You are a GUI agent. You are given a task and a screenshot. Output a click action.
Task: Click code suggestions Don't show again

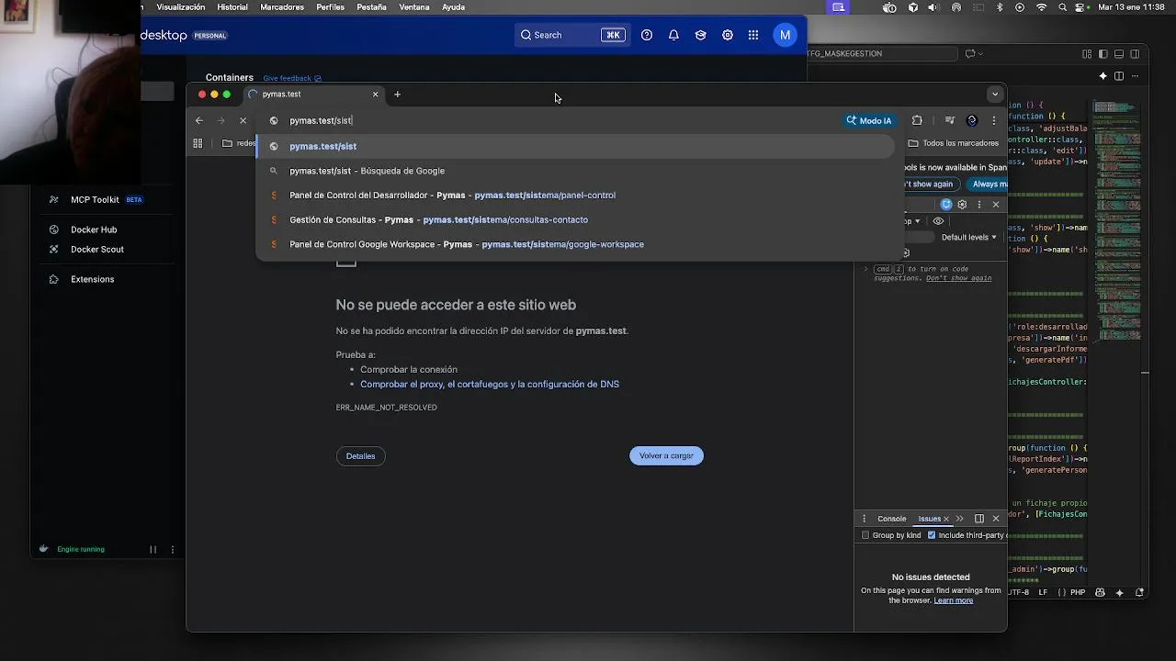[x=958, y=278]
